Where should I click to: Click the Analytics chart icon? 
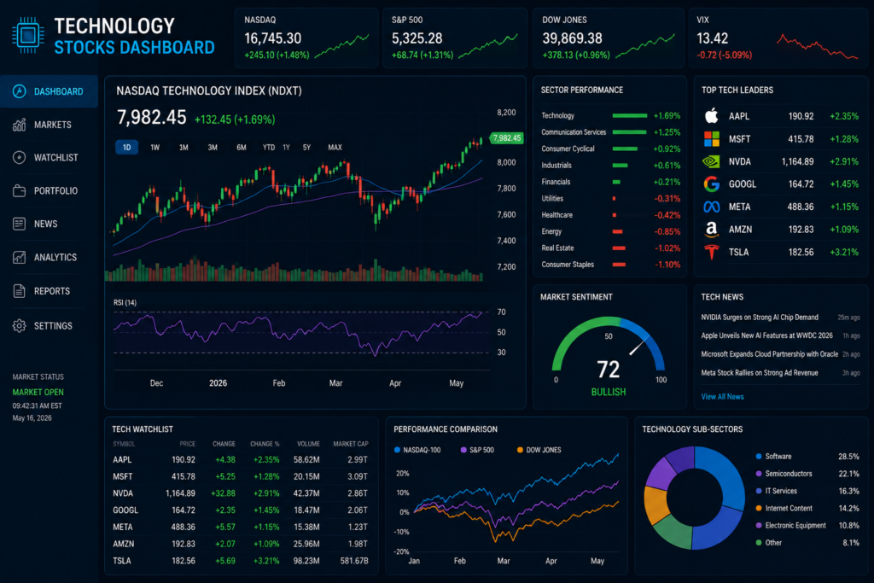[19, 258]
